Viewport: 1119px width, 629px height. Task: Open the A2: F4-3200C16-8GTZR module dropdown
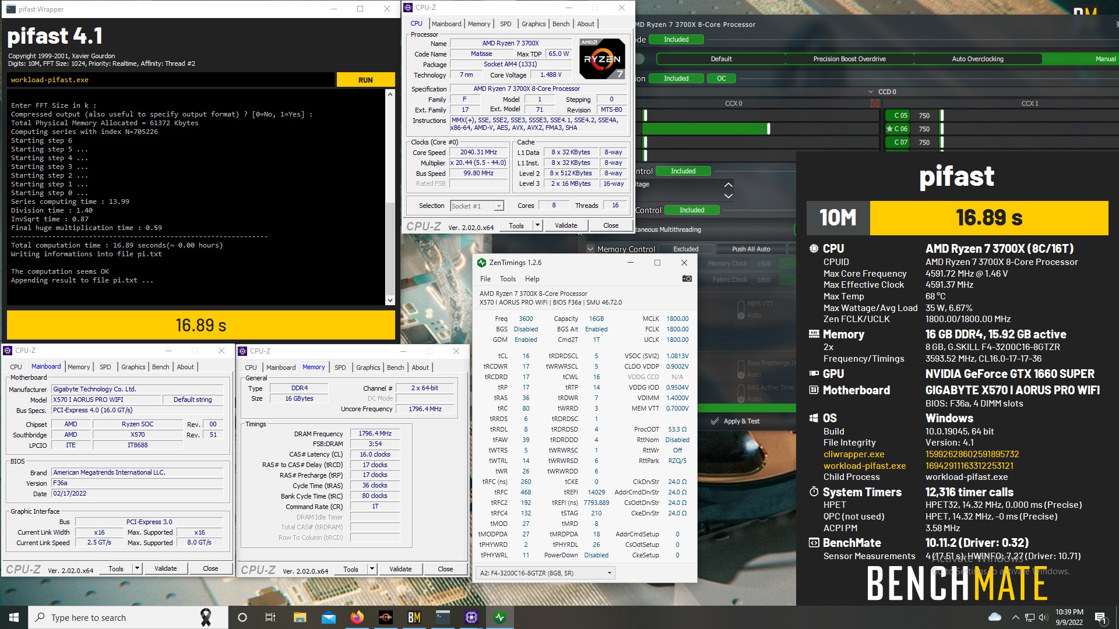[546, 573]
